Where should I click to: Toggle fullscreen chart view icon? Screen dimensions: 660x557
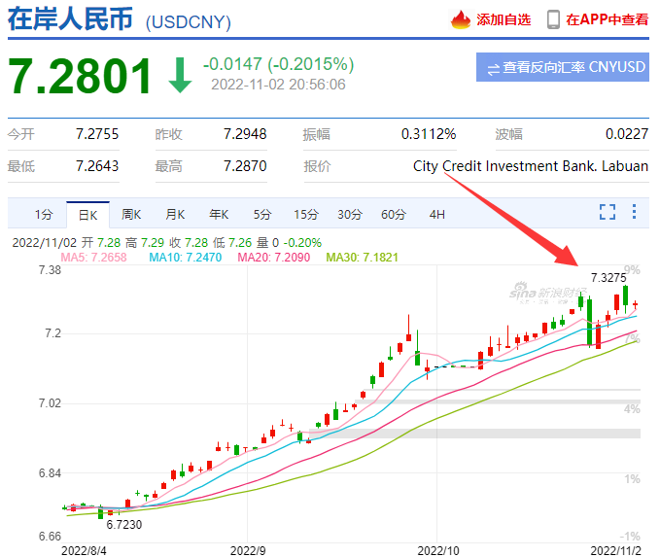608,213
